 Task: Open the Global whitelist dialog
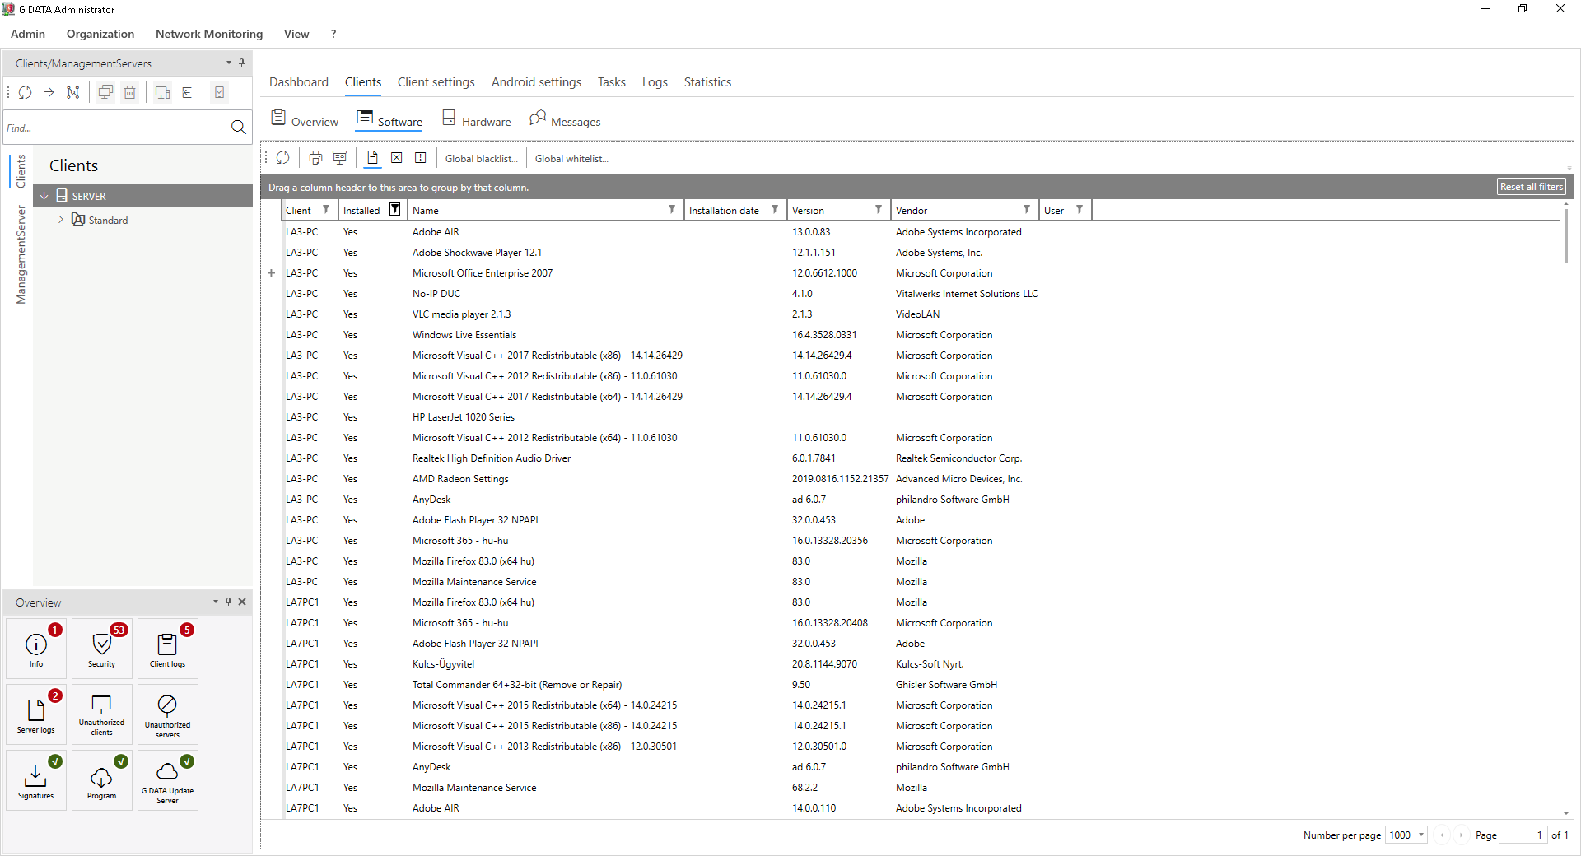(571, 158)
